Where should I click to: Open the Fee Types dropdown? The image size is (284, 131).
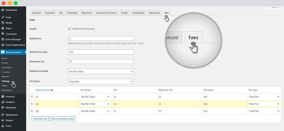click(101, 81)
